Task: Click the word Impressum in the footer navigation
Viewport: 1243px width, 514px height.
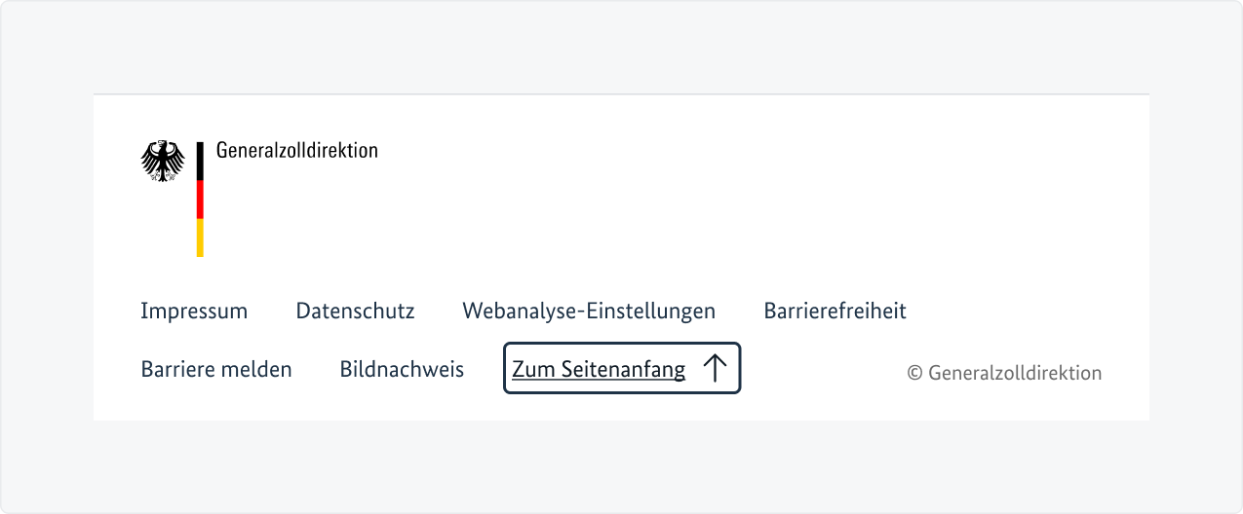Action: point(194,312)
